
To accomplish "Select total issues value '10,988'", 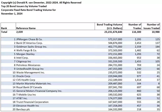I will (156, 32).
